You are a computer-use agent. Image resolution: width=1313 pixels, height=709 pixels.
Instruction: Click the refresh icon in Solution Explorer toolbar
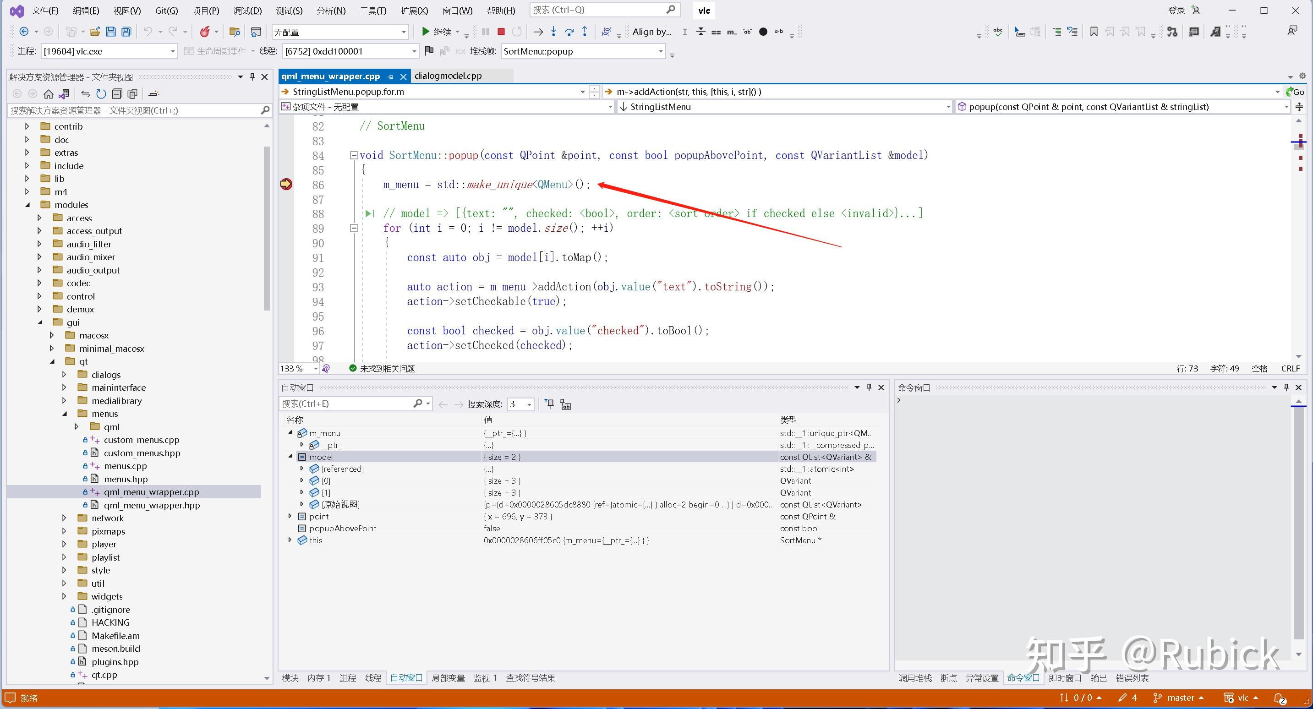(101, 94)
